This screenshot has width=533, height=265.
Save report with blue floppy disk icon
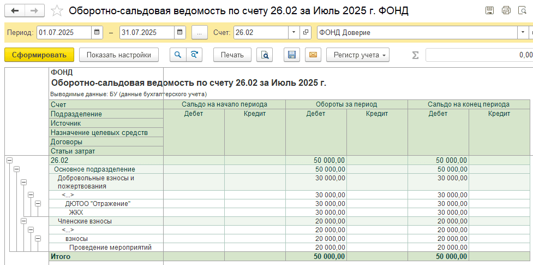tap(292, 55)
